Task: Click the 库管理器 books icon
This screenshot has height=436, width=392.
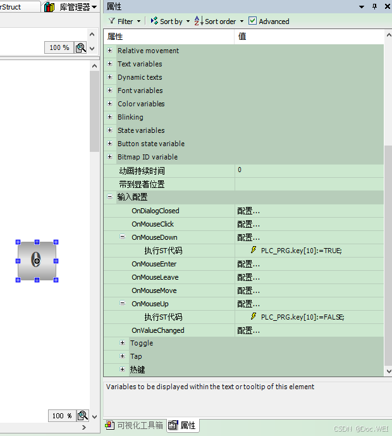Action: [x=49, y=7]
